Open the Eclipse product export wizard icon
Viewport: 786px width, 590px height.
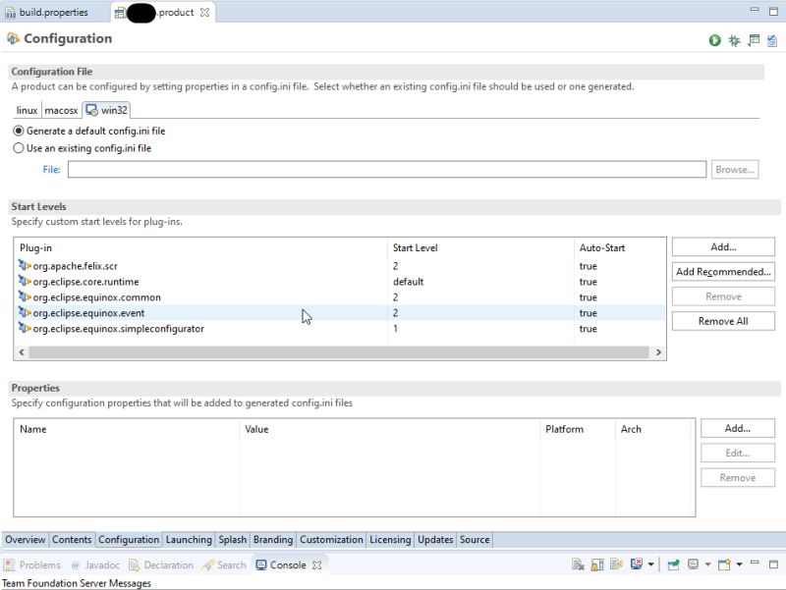coord(754,40)
